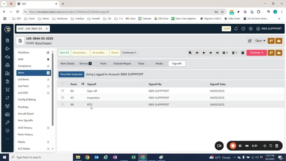
Task: Click the Override Inspector button
Action: (71, 74)
